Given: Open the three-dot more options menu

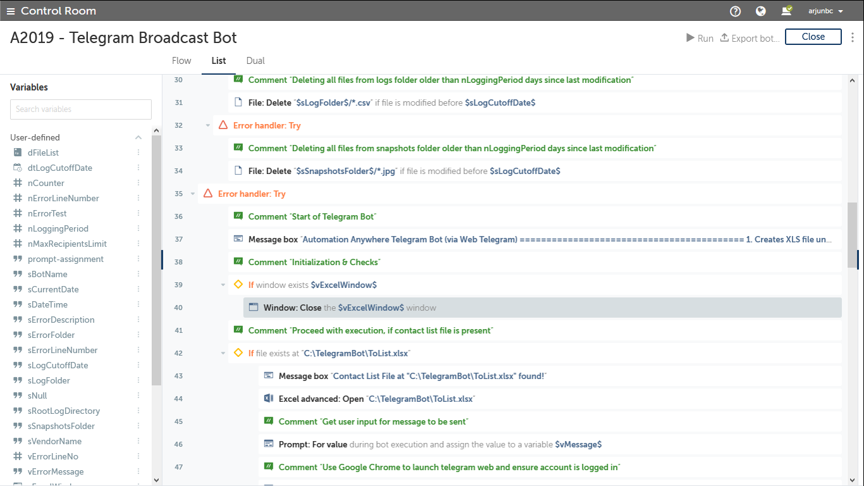Looking at the screenshot, I should [853, 37].
